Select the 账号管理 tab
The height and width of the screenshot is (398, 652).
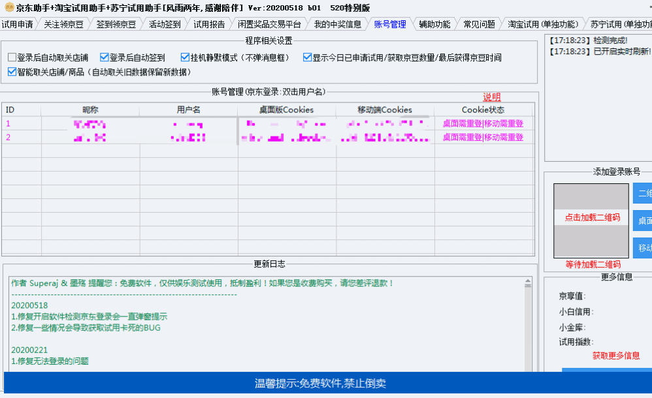(390, 24)
